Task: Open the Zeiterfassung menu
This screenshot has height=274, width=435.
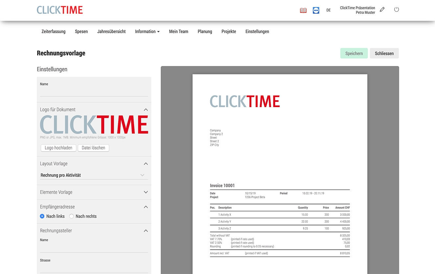Action: pos(54,32)
